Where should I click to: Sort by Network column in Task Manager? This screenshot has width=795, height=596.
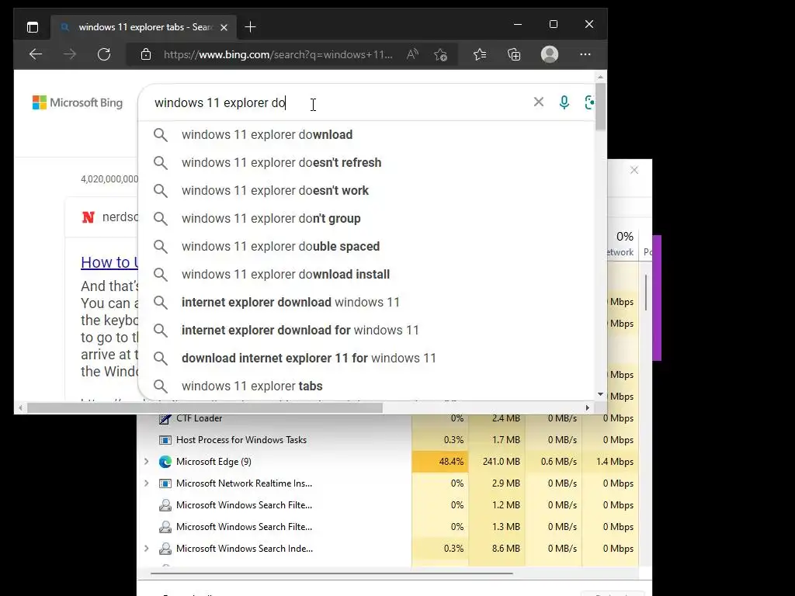coord(620,244)
